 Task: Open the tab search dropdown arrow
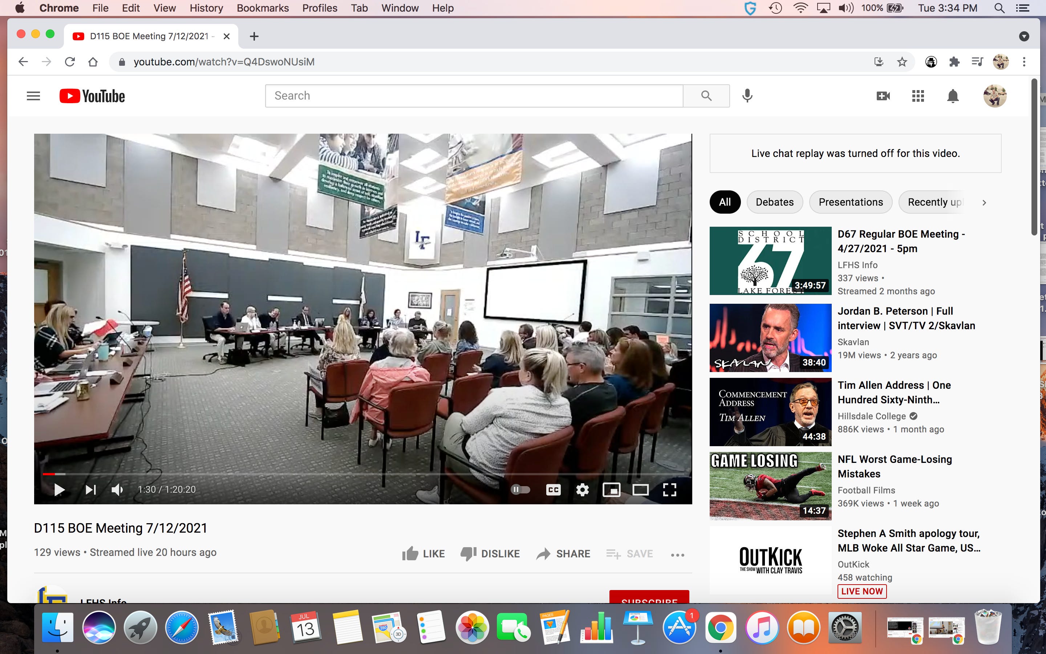tap(1023, 36)
